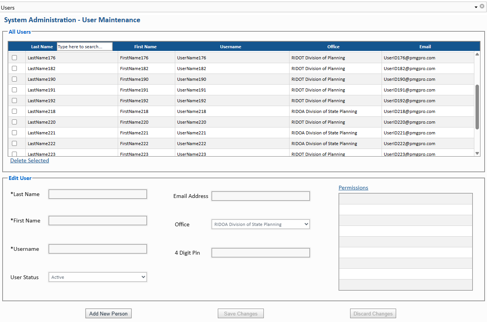Click the Delete Selected link

tap(30, 160)
